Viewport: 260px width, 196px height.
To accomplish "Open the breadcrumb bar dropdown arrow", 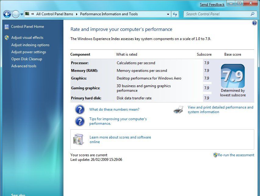I will (x=168, y=14).
